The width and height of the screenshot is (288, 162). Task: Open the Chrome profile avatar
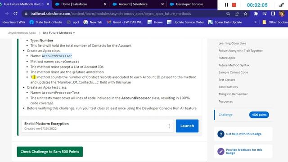point(282,13)
